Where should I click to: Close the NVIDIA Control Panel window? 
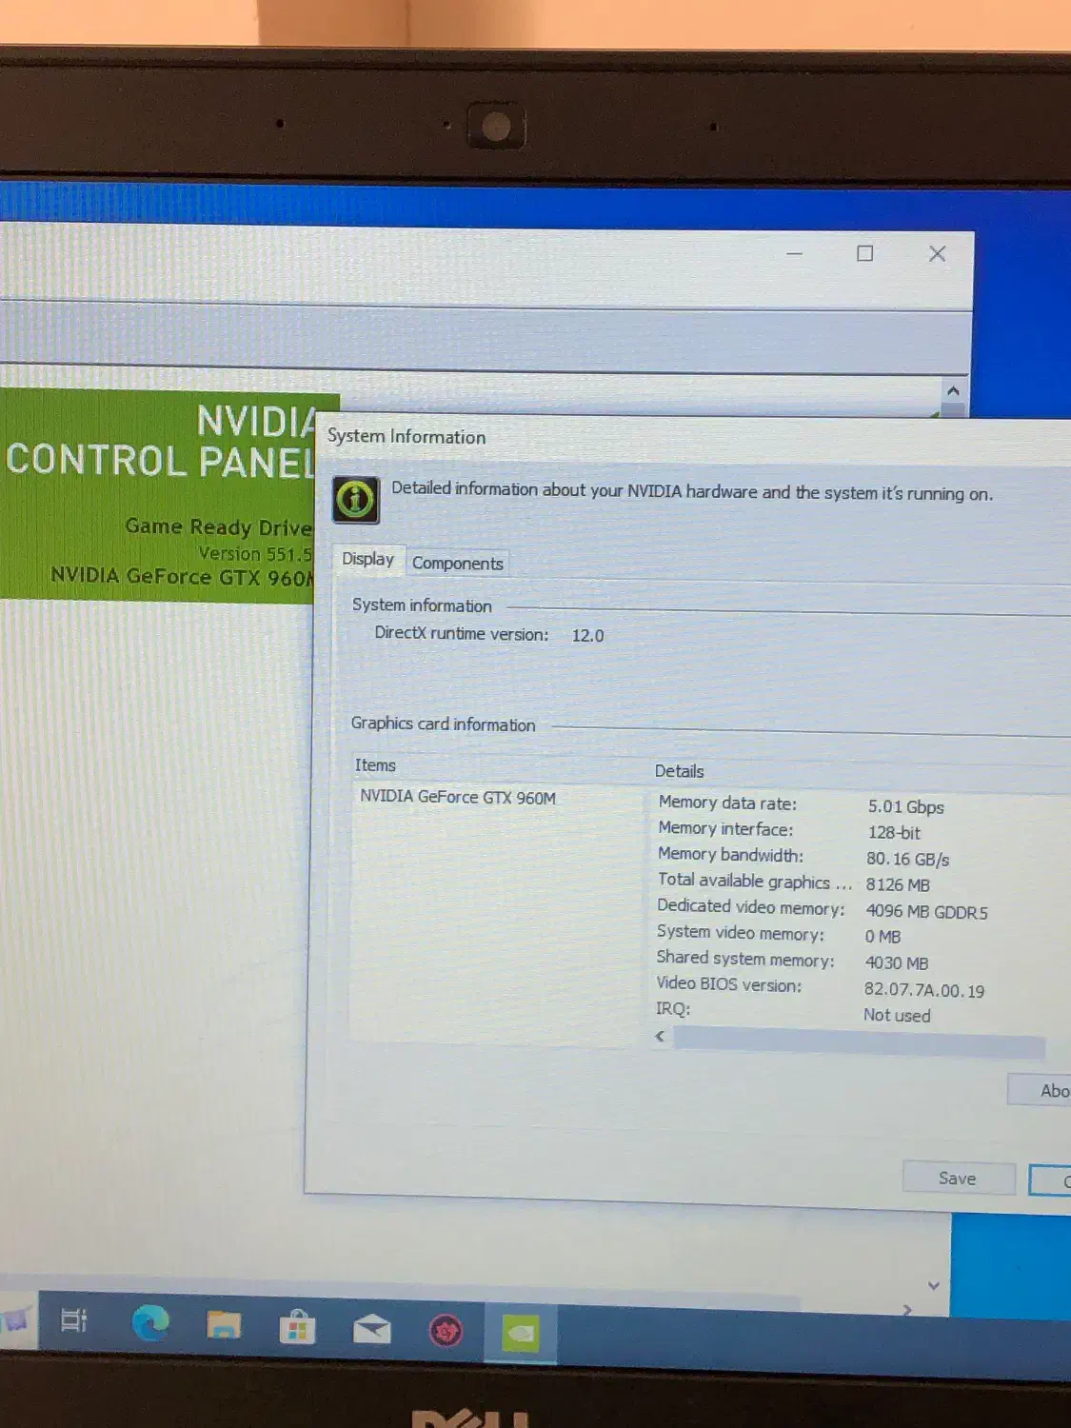click(x=937, y=253)
